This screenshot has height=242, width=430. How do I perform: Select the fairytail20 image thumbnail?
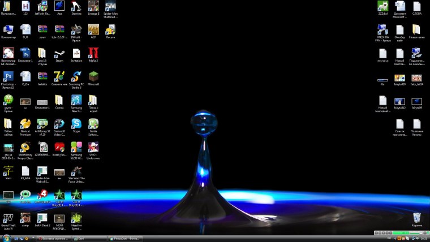pyautogui.click(x=400, y=77)
